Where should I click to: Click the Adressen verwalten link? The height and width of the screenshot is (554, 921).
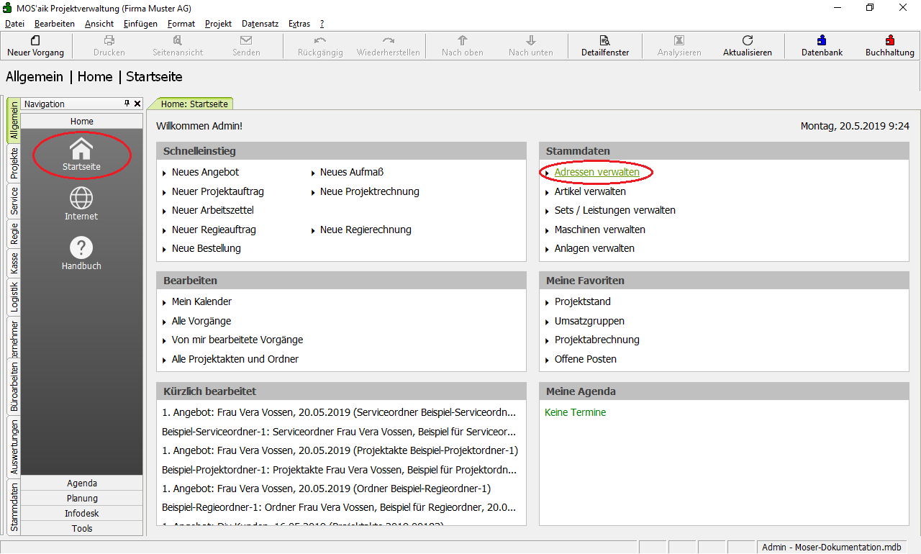point(596,173)
